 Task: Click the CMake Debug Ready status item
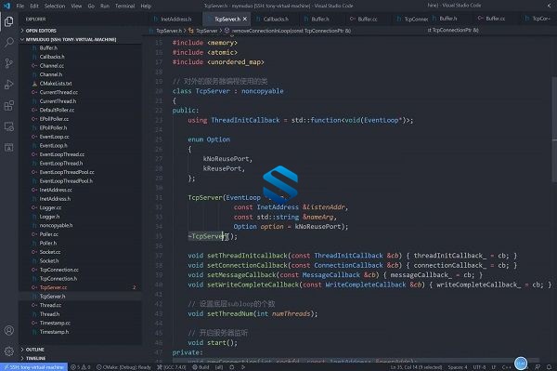[123, 367]
